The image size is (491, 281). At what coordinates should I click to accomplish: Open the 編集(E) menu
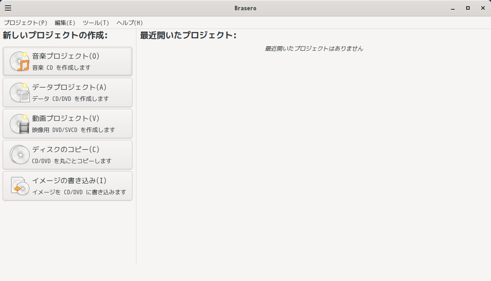point(65,23)
